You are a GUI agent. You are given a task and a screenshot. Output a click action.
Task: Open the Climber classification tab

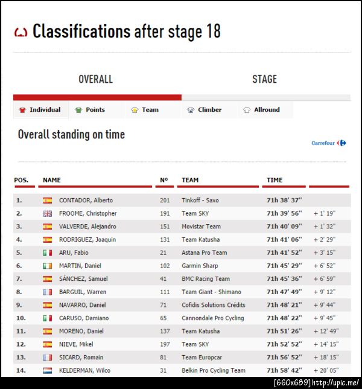coord(209,110)
